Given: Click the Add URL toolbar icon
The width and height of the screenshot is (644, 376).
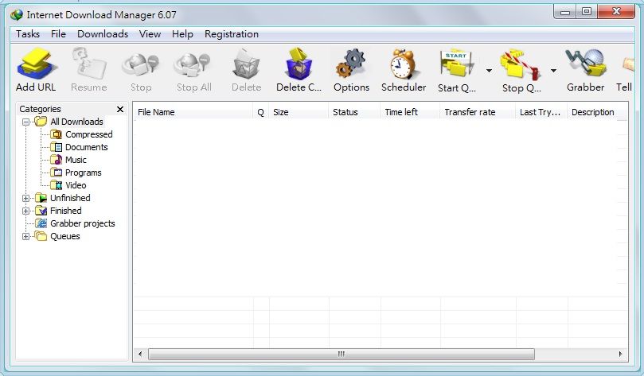Looking at the screenshot, I should 35,64.
